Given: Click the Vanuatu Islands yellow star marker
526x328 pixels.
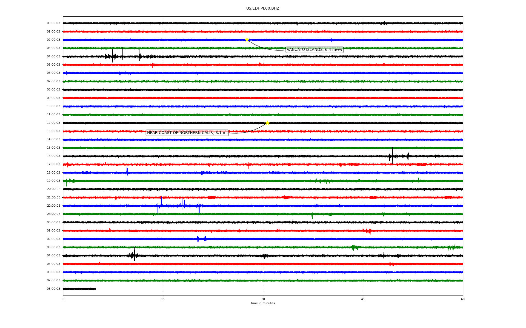Looking at the screenshot, I should (247, 40).
